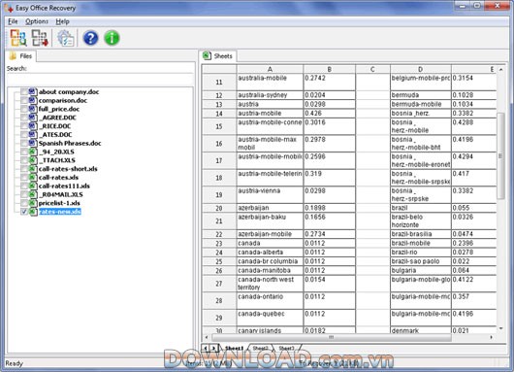Click the Excel icon beside call-rates-short.xls
This screenshot has width=514, height=372.
32,168
